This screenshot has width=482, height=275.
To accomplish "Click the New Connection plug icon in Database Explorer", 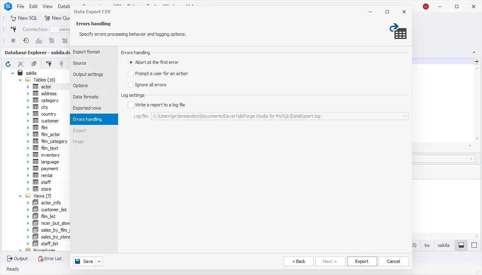I will tap(49, 64).
